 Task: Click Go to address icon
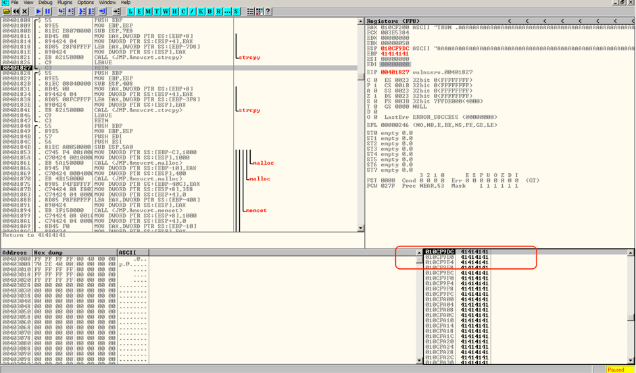click(116, 11)
